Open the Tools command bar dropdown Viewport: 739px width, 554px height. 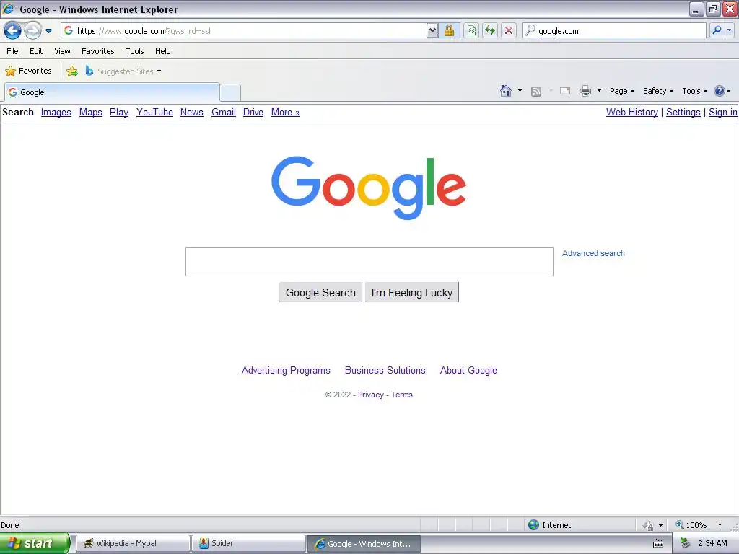[x=694, y=91]
